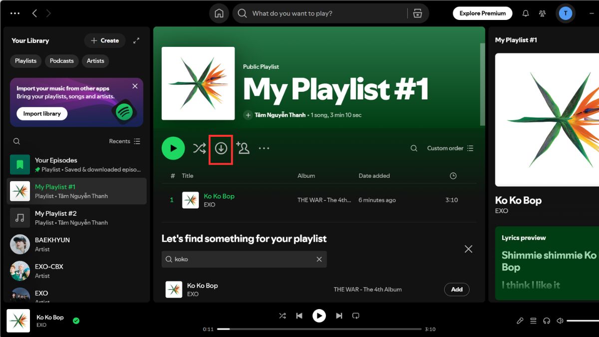Open the lyrics microphone icon
The height and width of the screenshot is (337, 599).
coord(520,321)
